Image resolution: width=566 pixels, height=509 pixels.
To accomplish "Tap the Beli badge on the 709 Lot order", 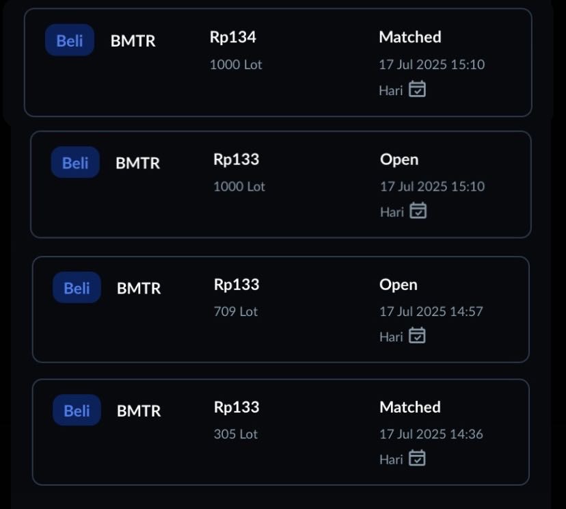I will click(77, 288).
